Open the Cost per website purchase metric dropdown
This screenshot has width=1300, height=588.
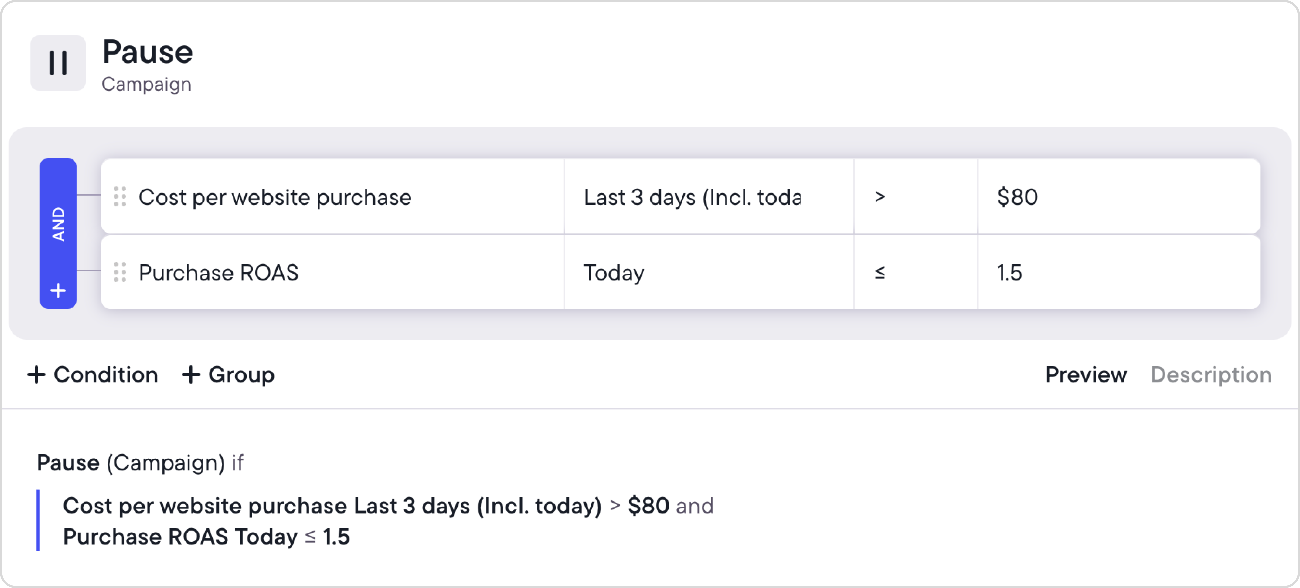coord(332,197)
